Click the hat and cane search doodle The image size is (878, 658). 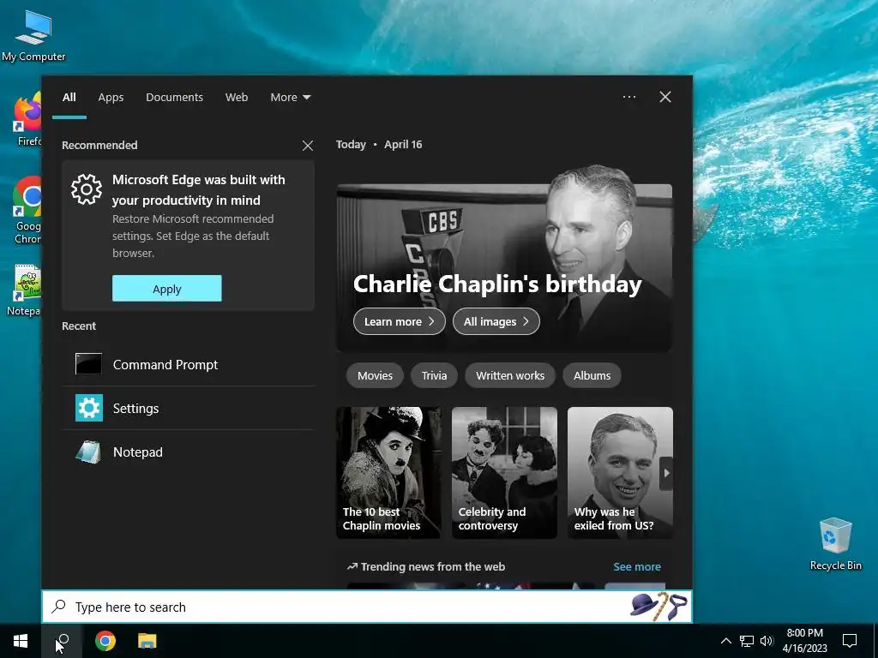658,606
